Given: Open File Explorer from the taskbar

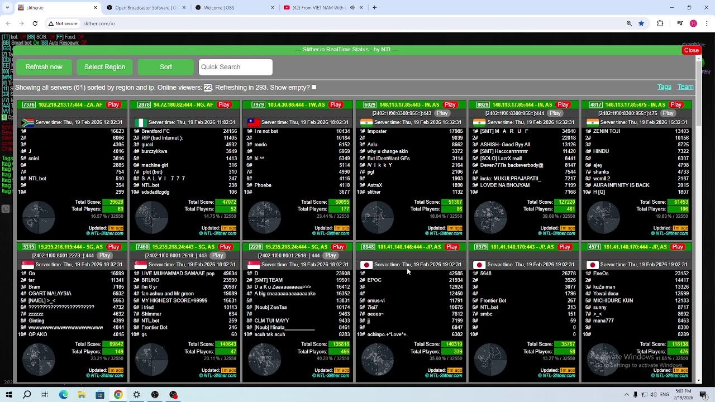Looking at the screenshot, I should (x=82, y=395).
